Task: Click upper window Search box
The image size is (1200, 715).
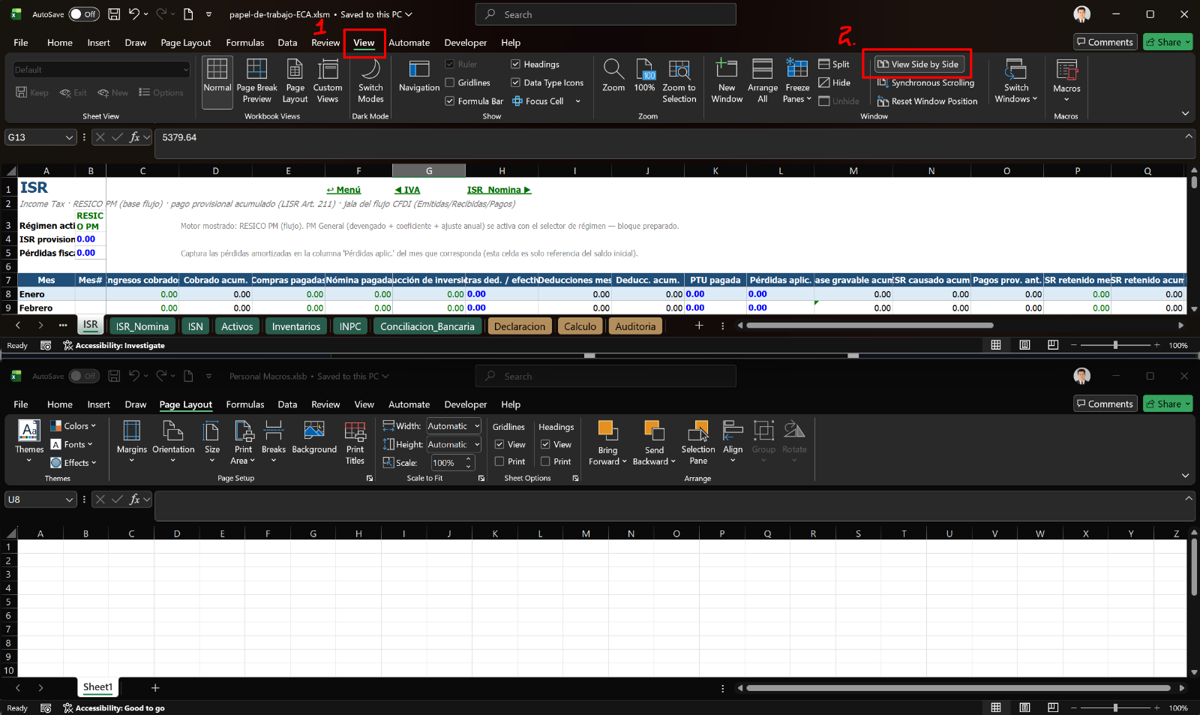Action: point(605,14)
